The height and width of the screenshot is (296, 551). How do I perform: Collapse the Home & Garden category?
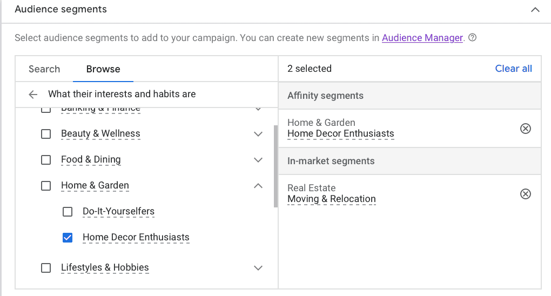(x=258, y=186)
